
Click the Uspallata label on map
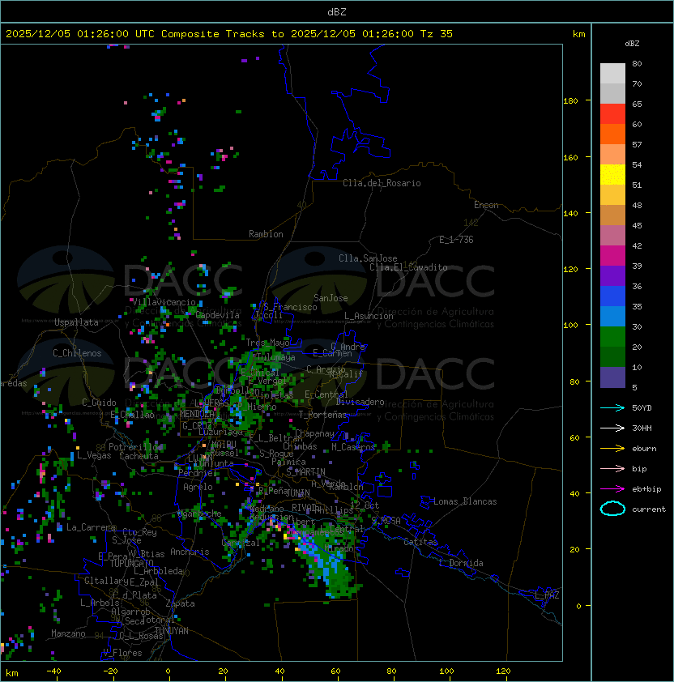[76, 322]
